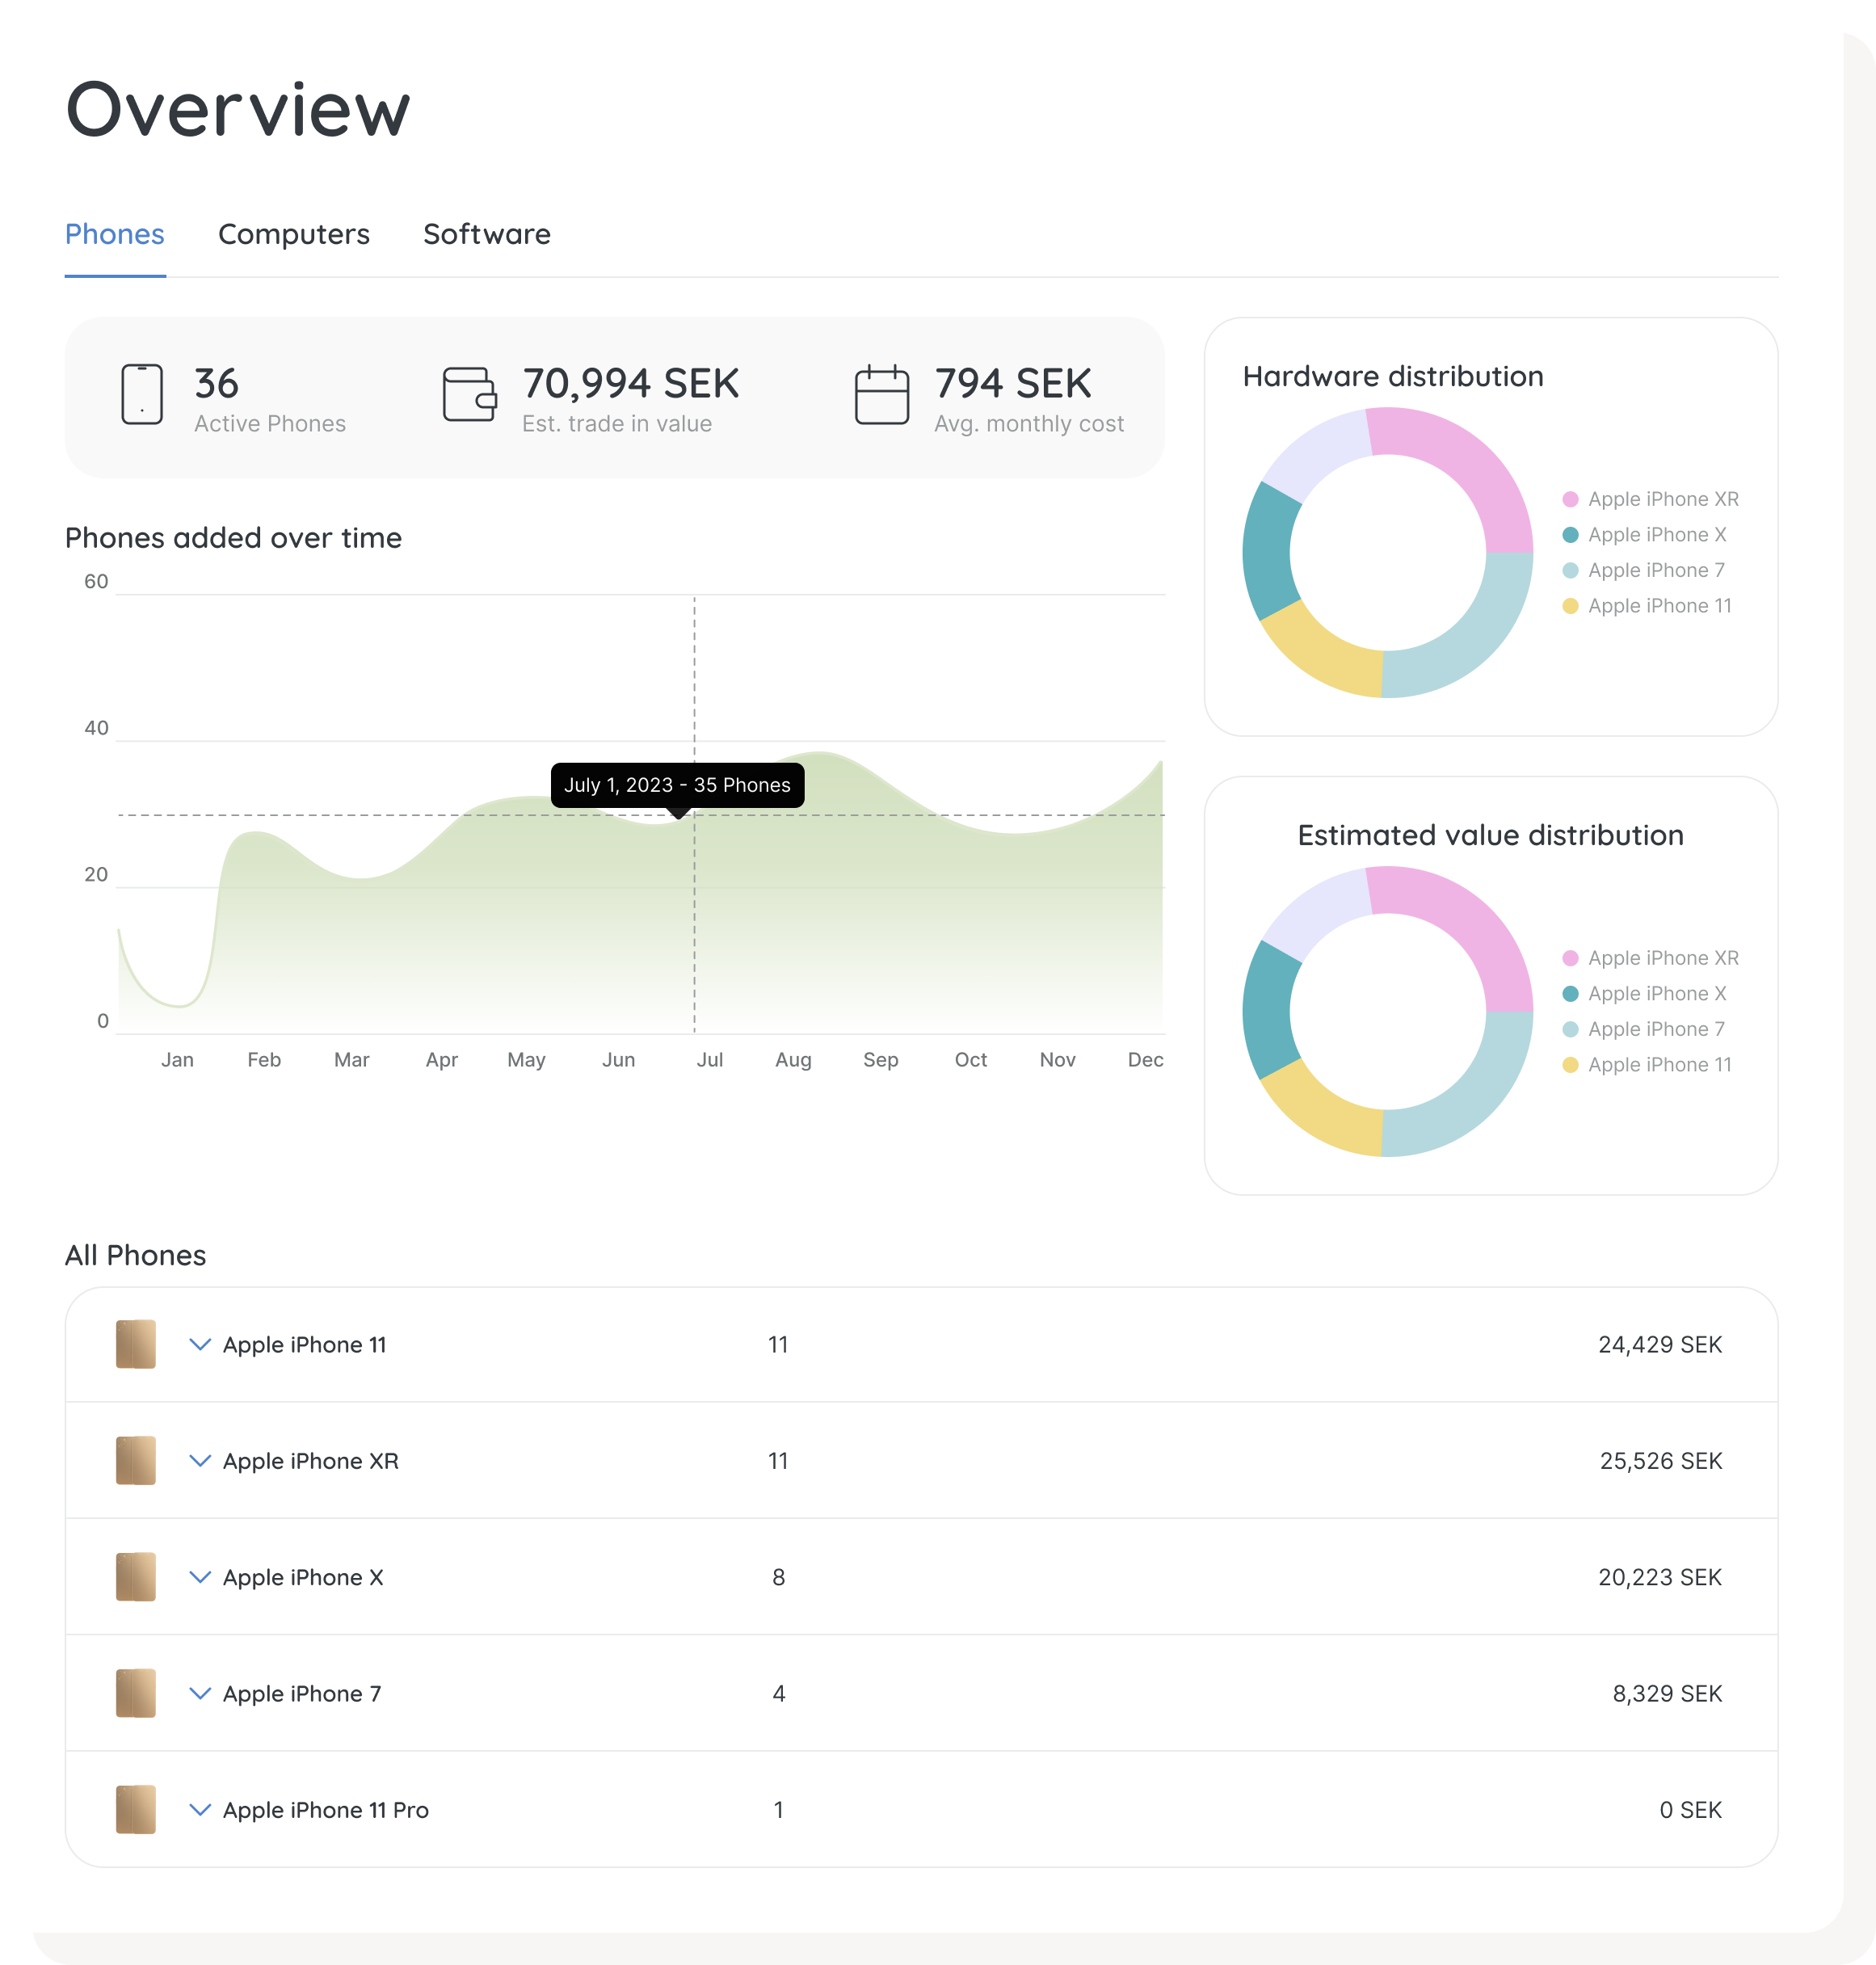Expand the Apple iPhone 11 Pro row
1876x1965 pixels.
point(200,1809)
